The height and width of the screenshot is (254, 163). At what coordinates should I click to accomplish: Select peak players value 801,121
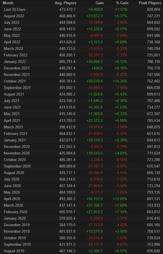point(154,199)
